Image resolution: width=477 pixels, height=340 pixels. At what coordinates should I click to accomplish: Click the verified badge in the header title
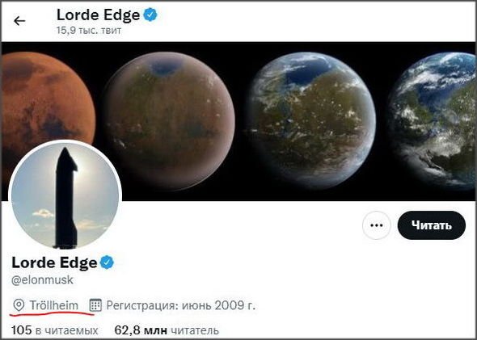pyautogui.click(x=150, y=15)
